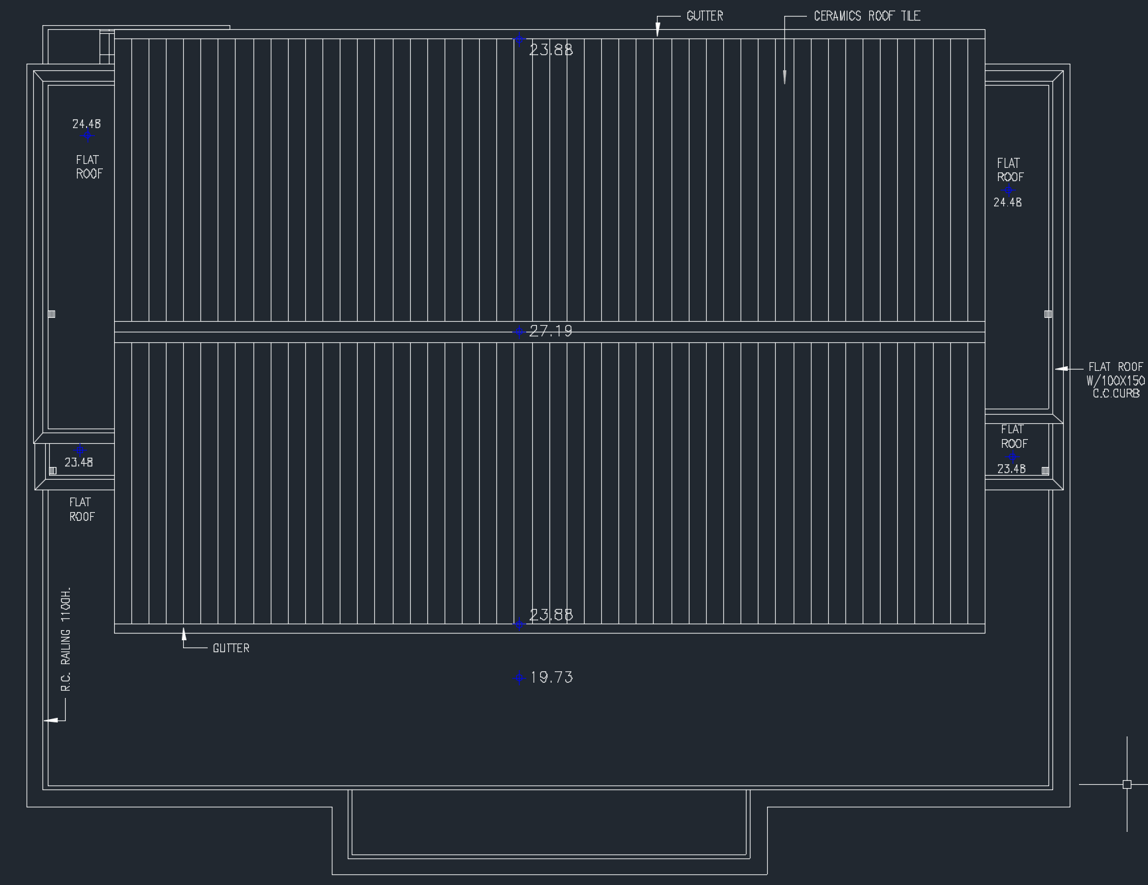1148x885 pixels.
Task: Select the drain symbol next to left 23.48
Action: click(52, 470)
